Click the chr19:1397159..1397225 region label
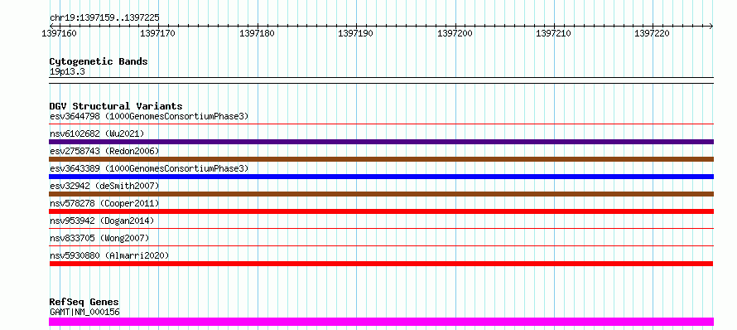The width and height of the screenshot is (737, 330). tap(104, 17)
